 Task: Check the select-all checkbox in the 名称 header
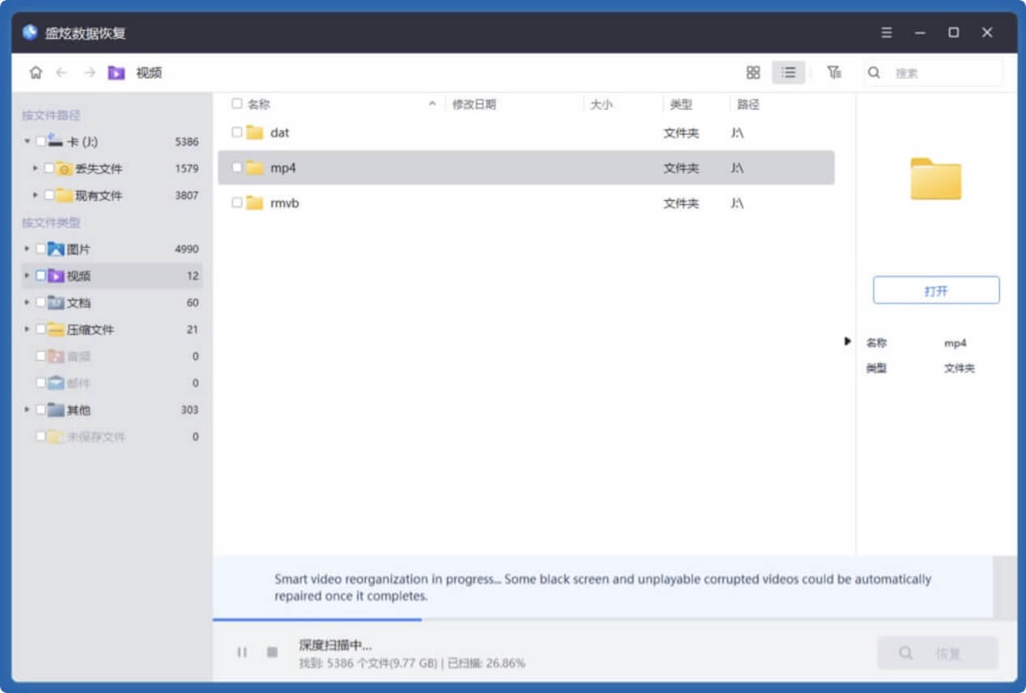(x=236, y=104)
